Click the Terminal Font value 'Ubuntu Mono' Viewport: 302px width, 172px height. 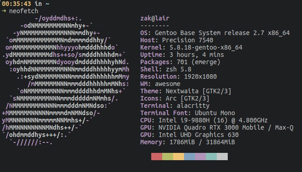[215, 113]
